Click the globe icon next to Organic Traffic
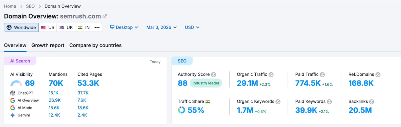 pos(271,74)
